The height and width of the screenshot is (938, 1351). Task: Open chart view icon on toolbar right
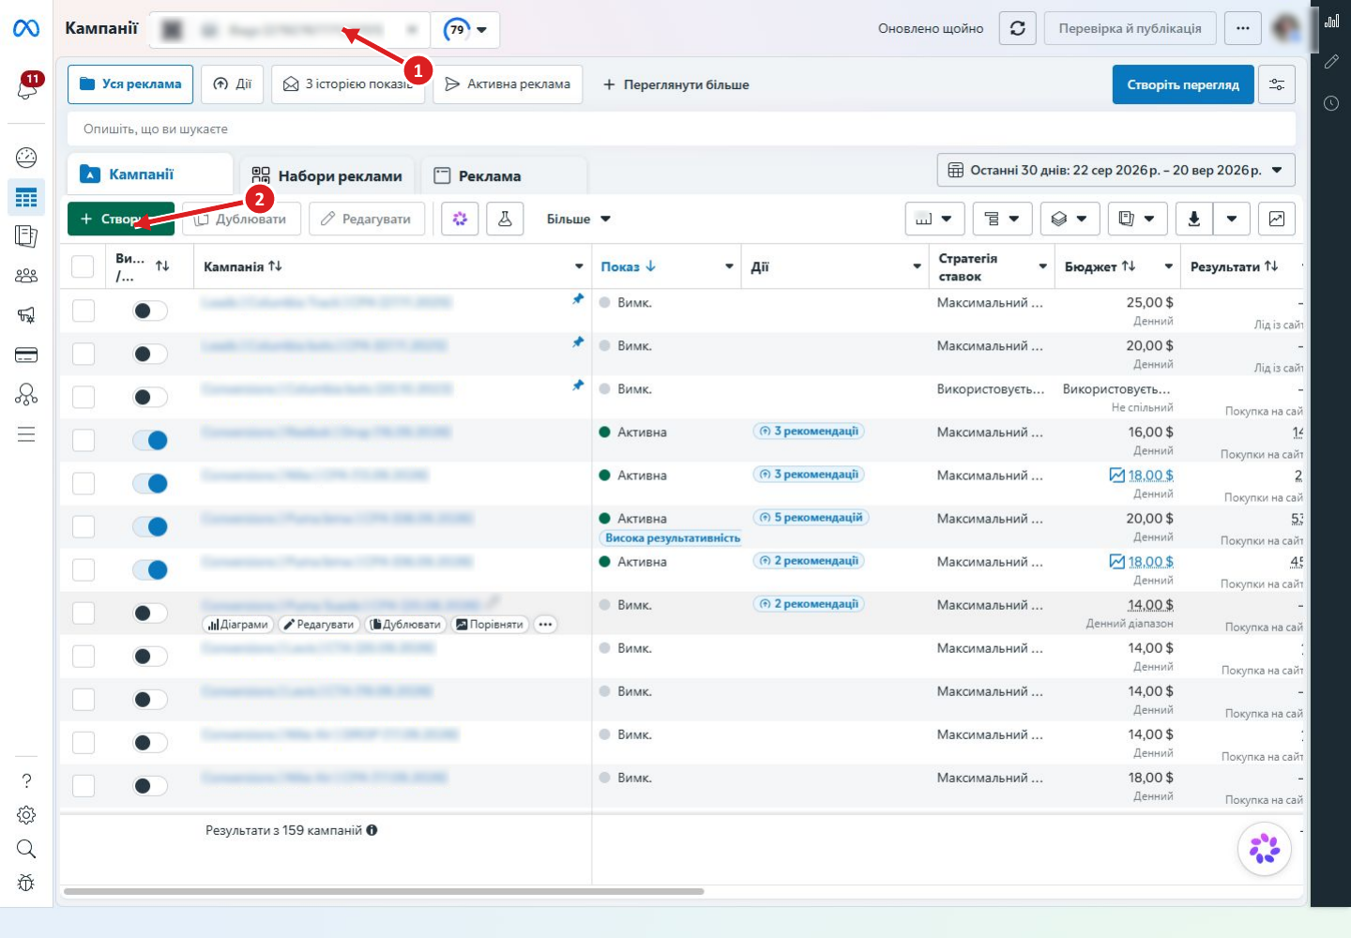pos(1277,219)
